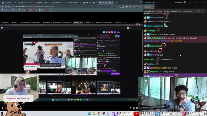The height and width of the screenshot is (116, 207).
Task: Switch to YouTube (212) tab
Action: [x=41, y=3]
